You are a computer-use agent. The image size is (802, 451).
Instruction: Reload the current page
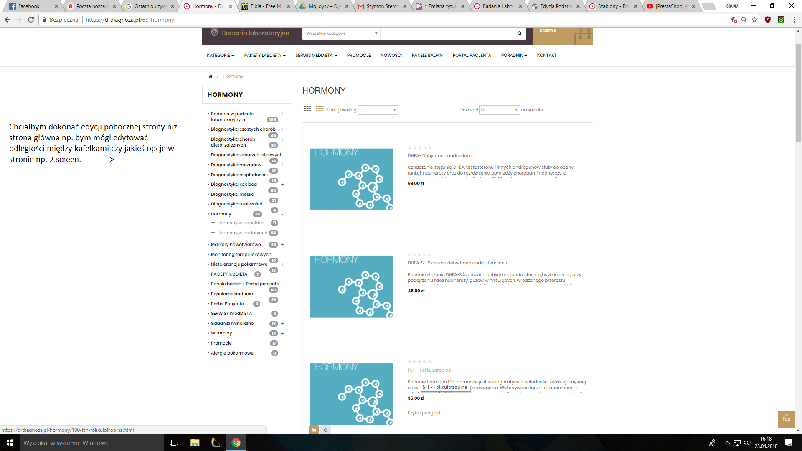pos(31,20)
